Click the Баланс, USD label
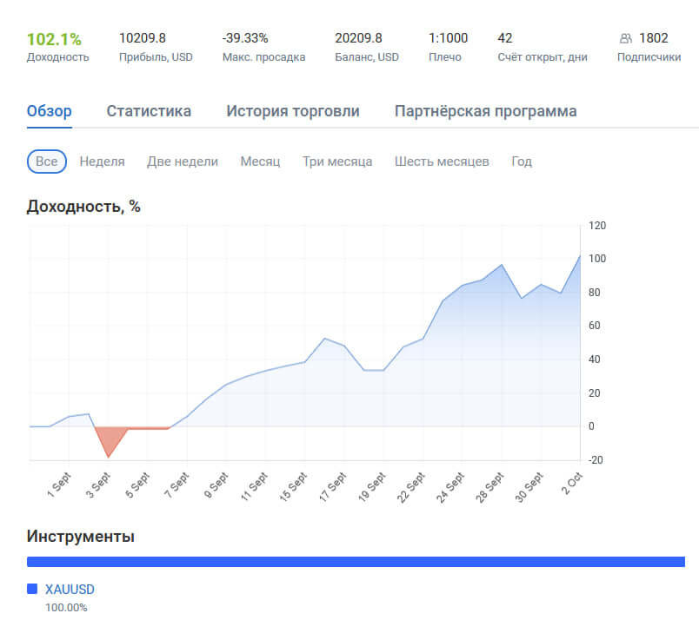The image size is (699, 620). tap(367, 57)
